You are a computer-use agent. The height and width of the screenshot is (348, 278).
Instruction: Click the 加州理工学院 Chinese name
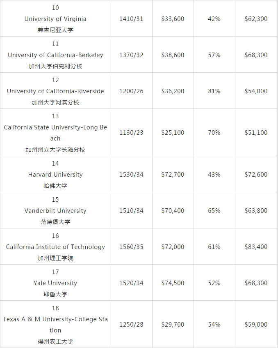coord(55,258)
